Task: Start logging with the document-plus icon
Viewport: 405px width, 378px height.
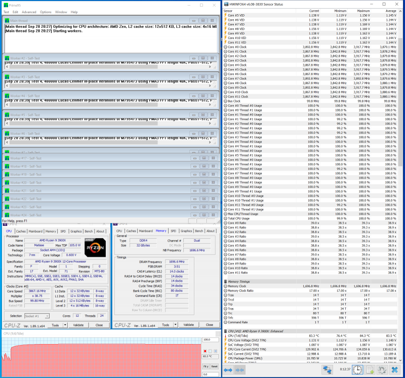Action: (370, 370)
